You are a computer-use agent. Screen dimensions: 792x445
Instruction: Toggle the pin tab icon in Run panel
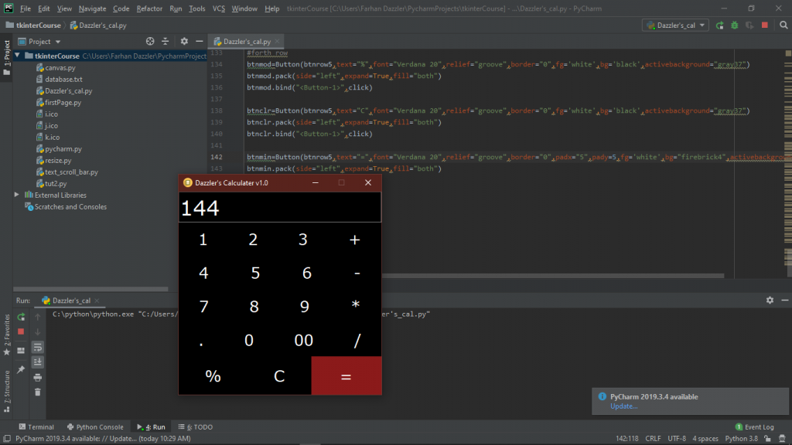click(x=21, y=370)
